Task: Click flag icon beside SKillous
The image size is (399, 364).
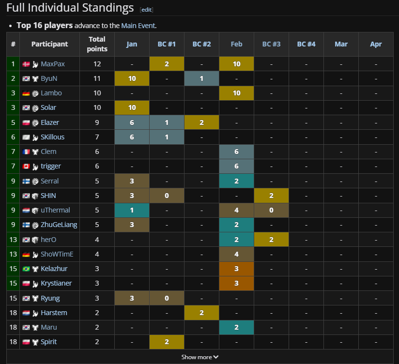Action: (x=26, y=137)
